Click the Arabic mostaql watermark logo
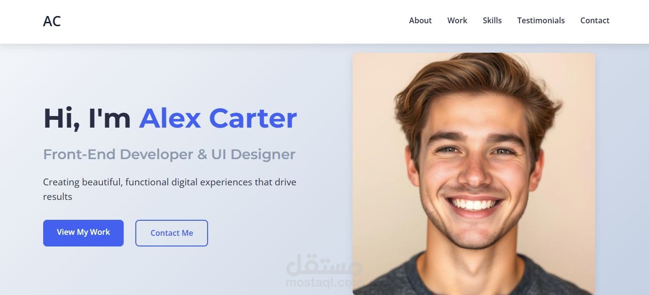Viewport: 649px width, 295px height. (x=324, y=265)
